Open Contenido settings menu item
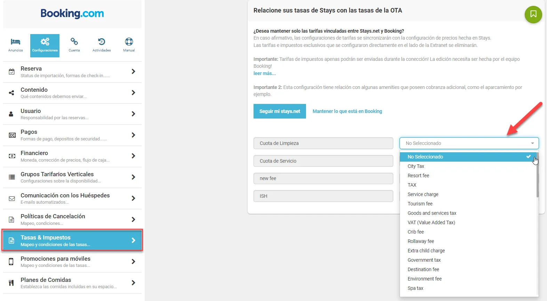Screen dimensions: 547x301 [x=72, y=93]
